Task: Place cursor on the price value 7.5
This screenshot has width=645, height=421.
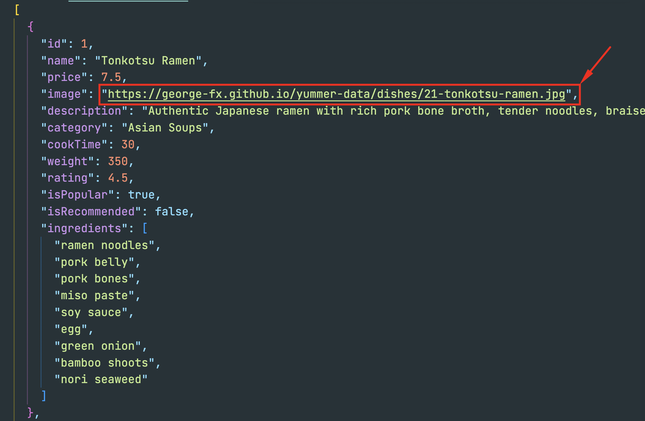Action: 111,77
